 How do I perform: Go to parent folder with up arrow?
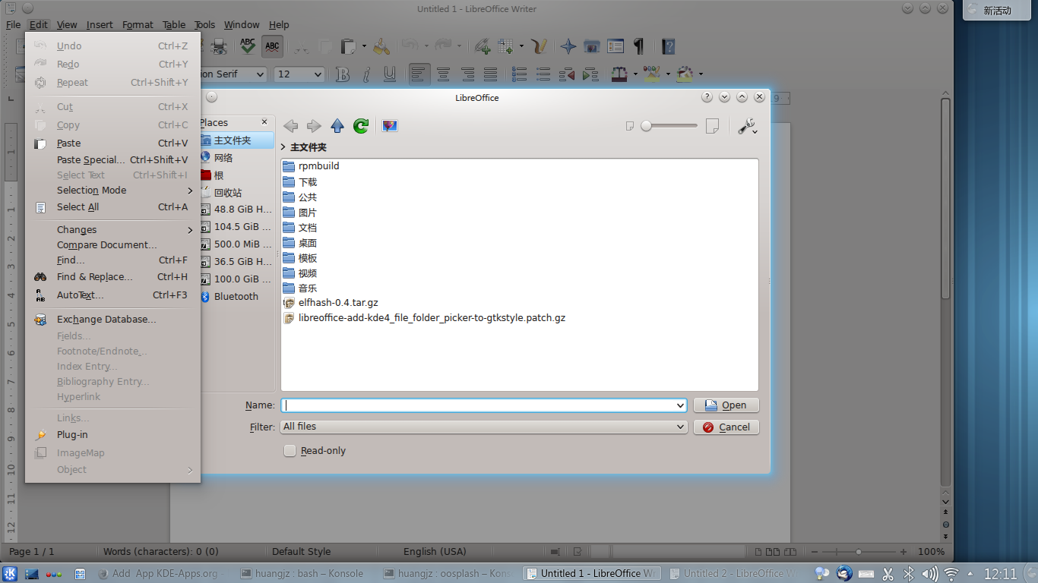(x=337, y=126)
